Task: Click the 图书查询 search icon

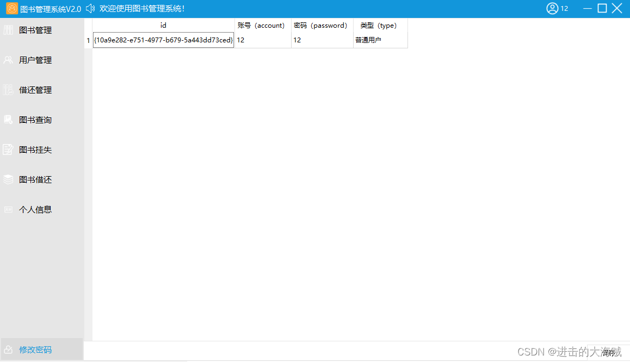Action: pos(9,120)
